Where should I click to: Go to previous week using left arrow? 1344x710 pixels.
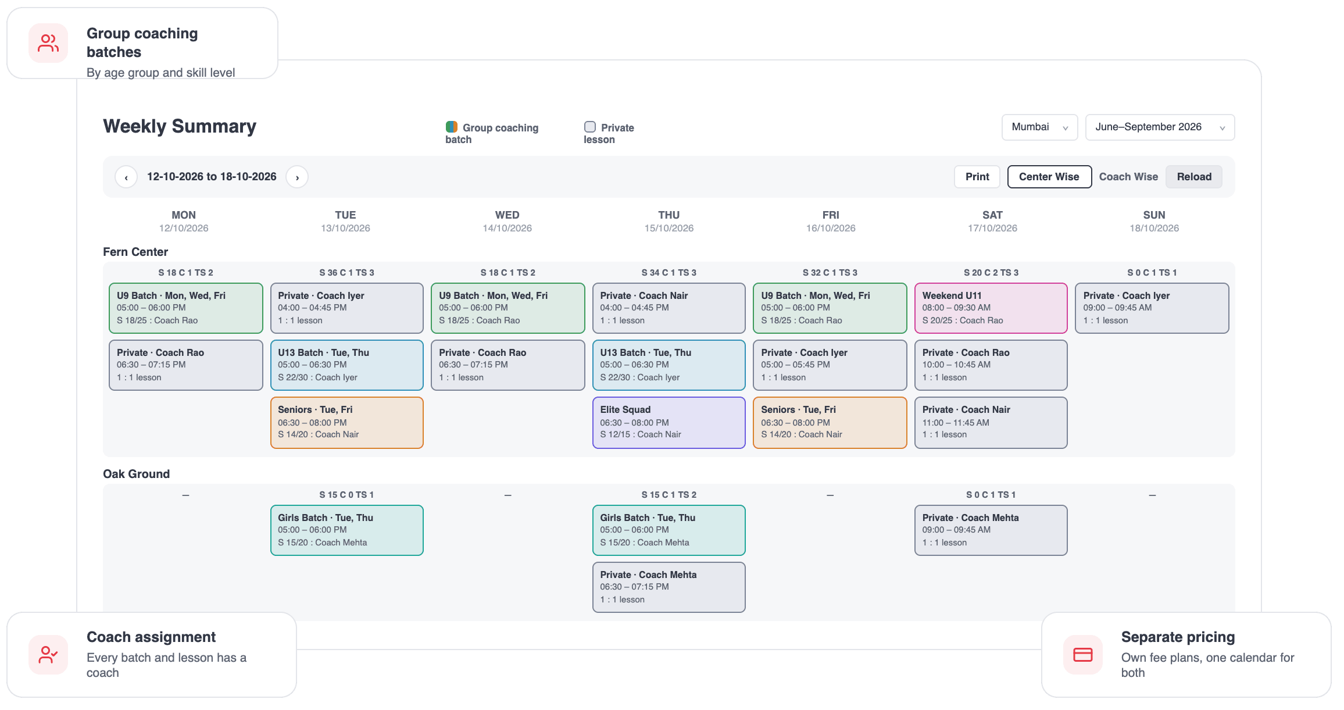[126, 177]
